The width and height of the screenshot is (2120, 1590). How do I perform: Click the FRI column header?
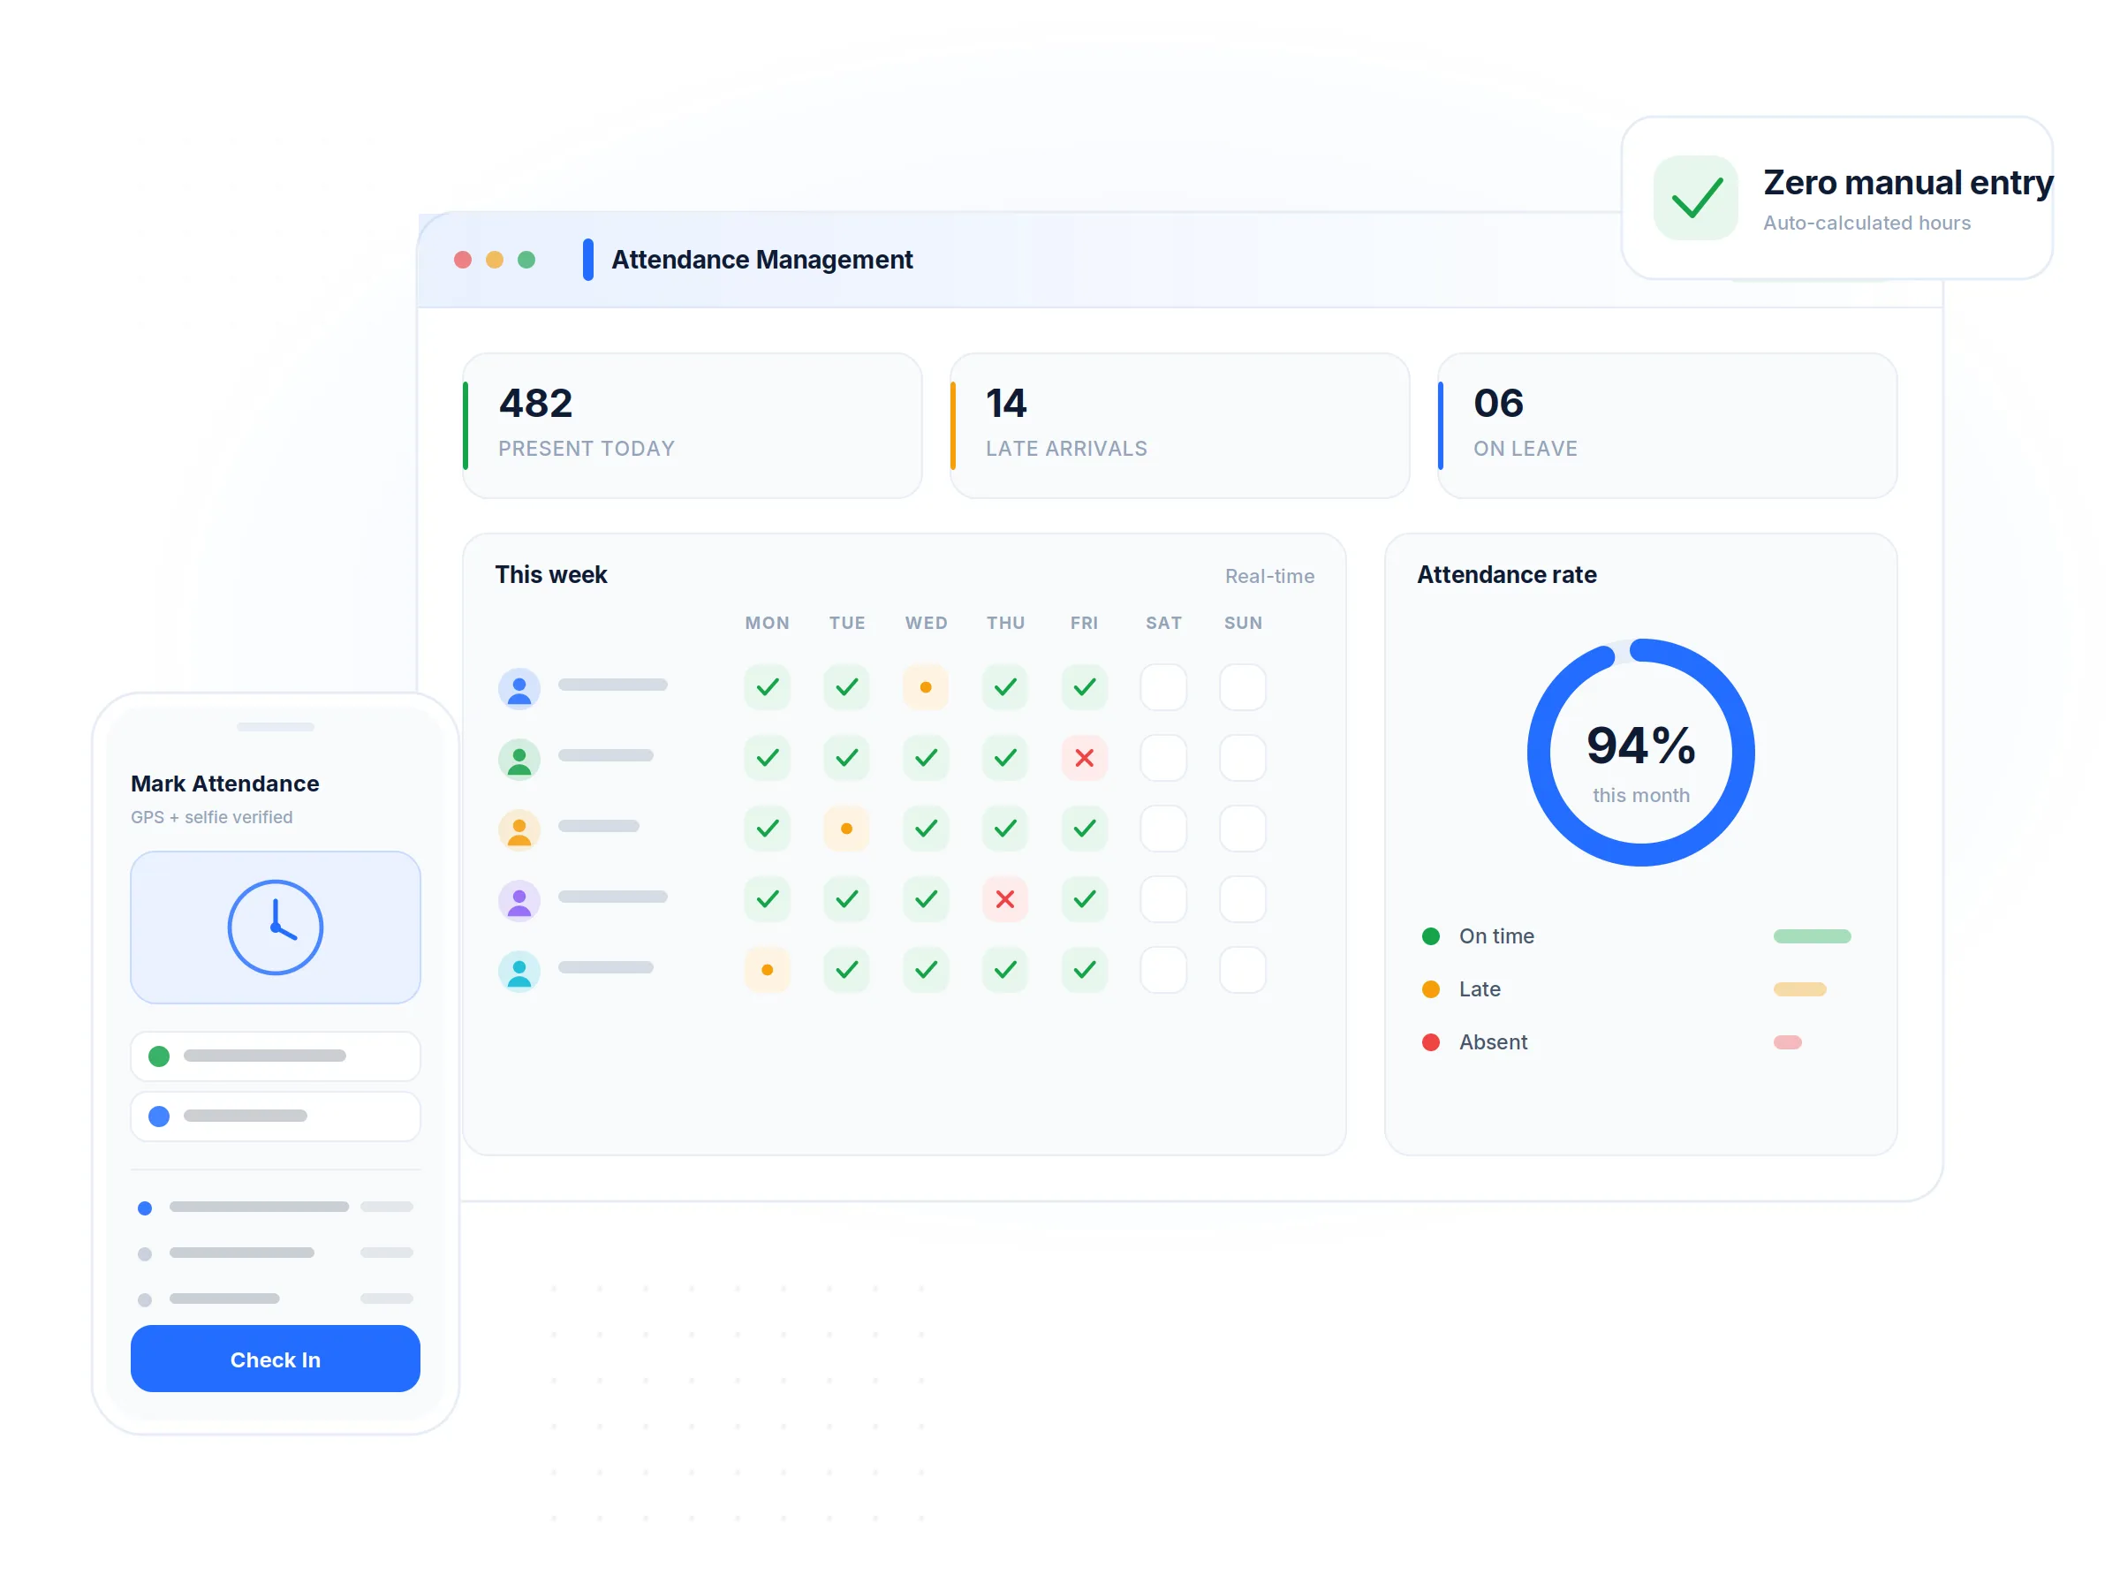(x=1084, y=623)
